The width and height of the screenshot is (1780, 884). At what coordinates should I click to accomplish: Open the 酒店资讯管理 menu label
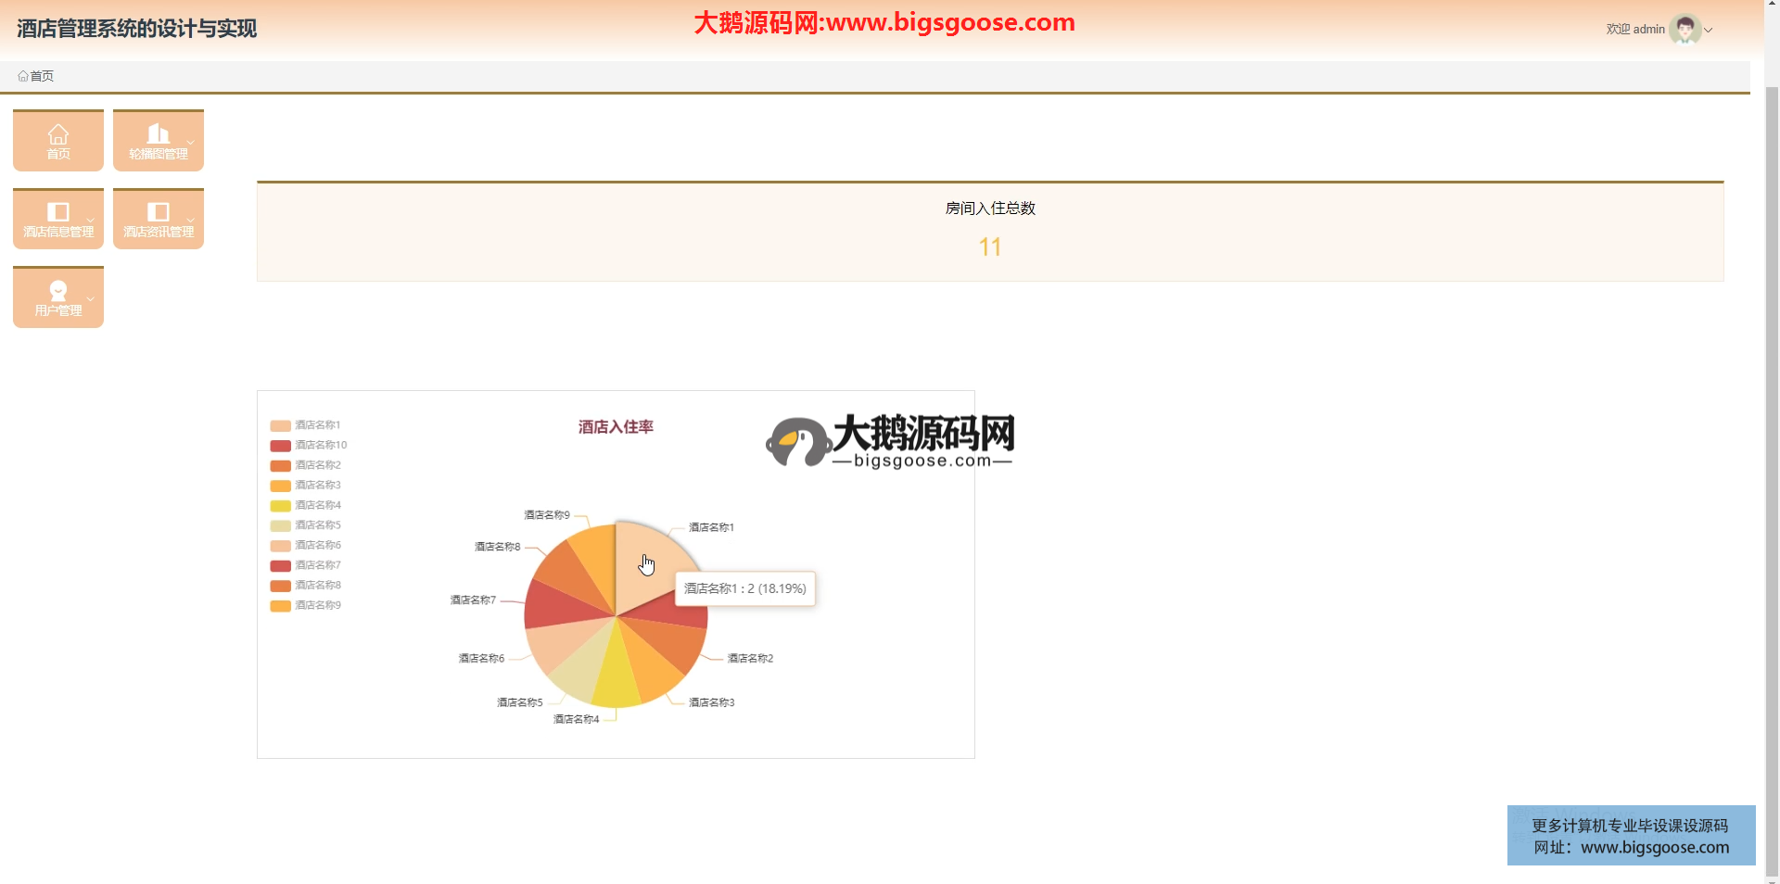(159, 232)
